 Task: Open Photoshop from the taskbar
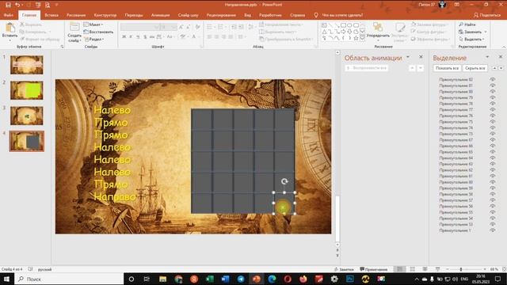click(350, 279)
